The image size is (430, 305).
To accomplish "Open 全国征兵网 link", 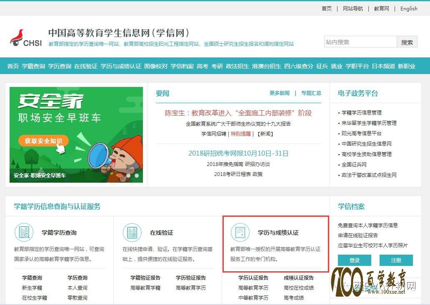I will click(354, 164).
